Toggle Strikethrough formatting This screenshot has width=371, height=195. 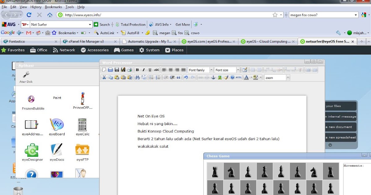click(x=156, y=70)
